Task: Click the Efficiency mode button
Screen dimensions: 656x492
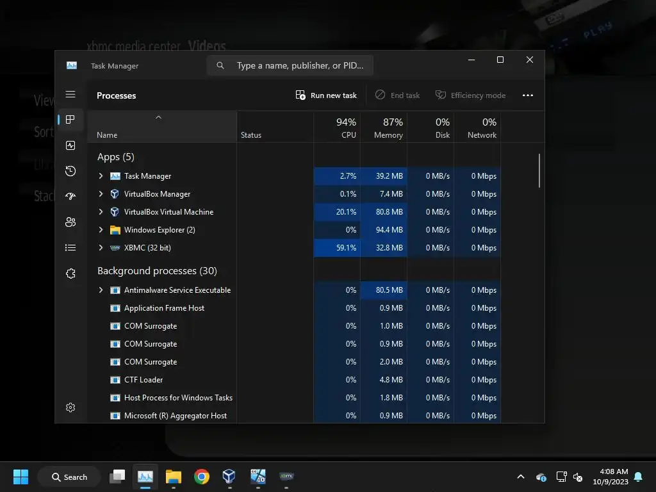Action: [471, 95]
